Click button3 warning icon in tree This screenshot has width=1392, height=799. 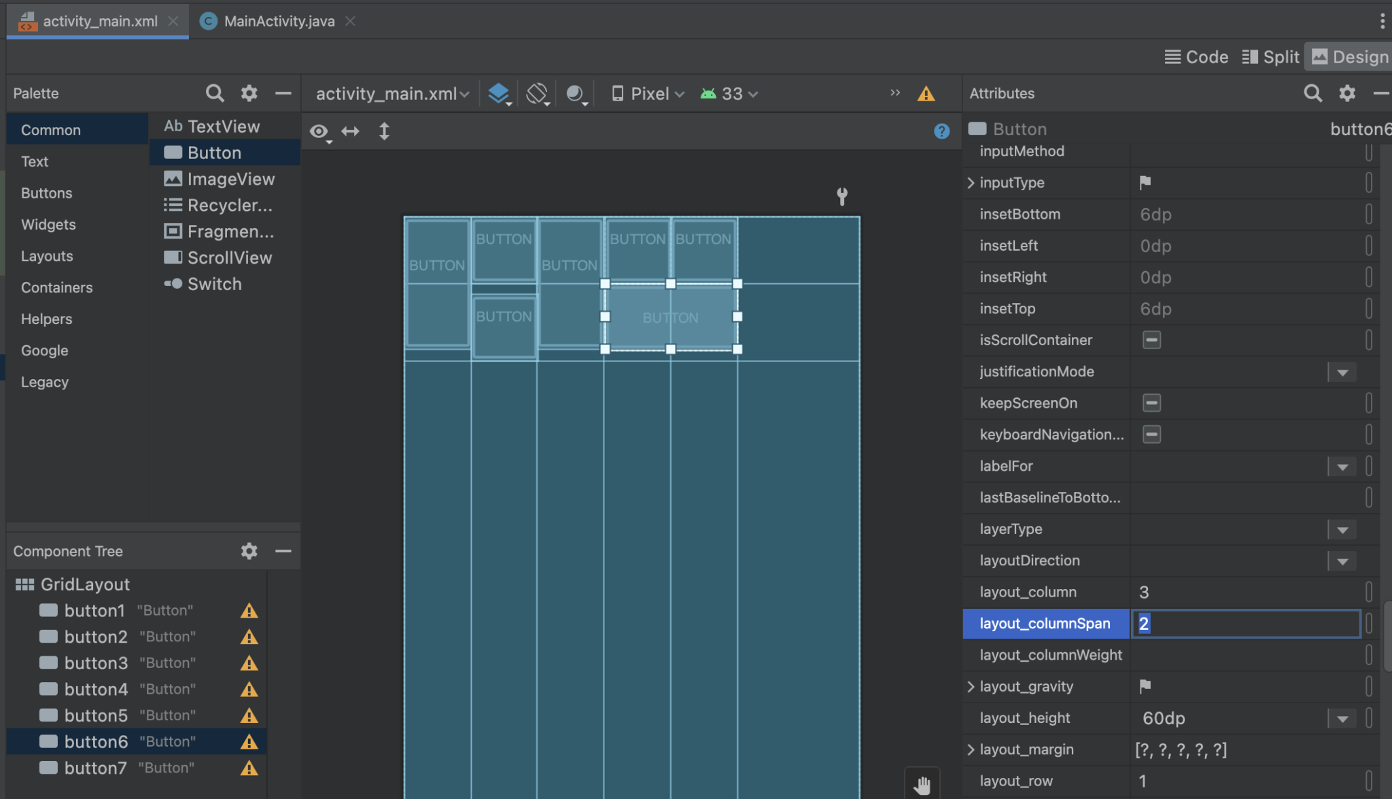pos(249,663)
